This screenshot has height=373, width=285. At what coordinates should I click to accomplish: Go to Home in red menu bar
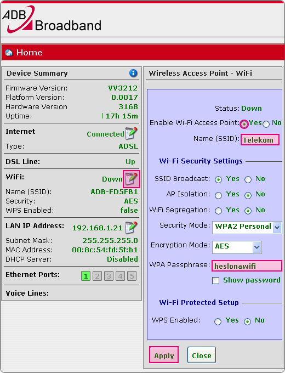point(29,53)
